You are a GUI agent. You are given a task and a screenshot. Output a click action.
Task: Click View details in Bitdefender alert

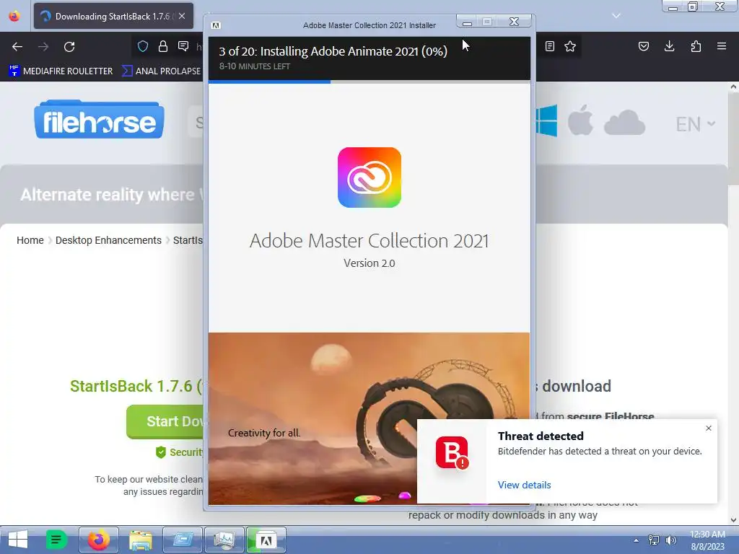[524, 485]
